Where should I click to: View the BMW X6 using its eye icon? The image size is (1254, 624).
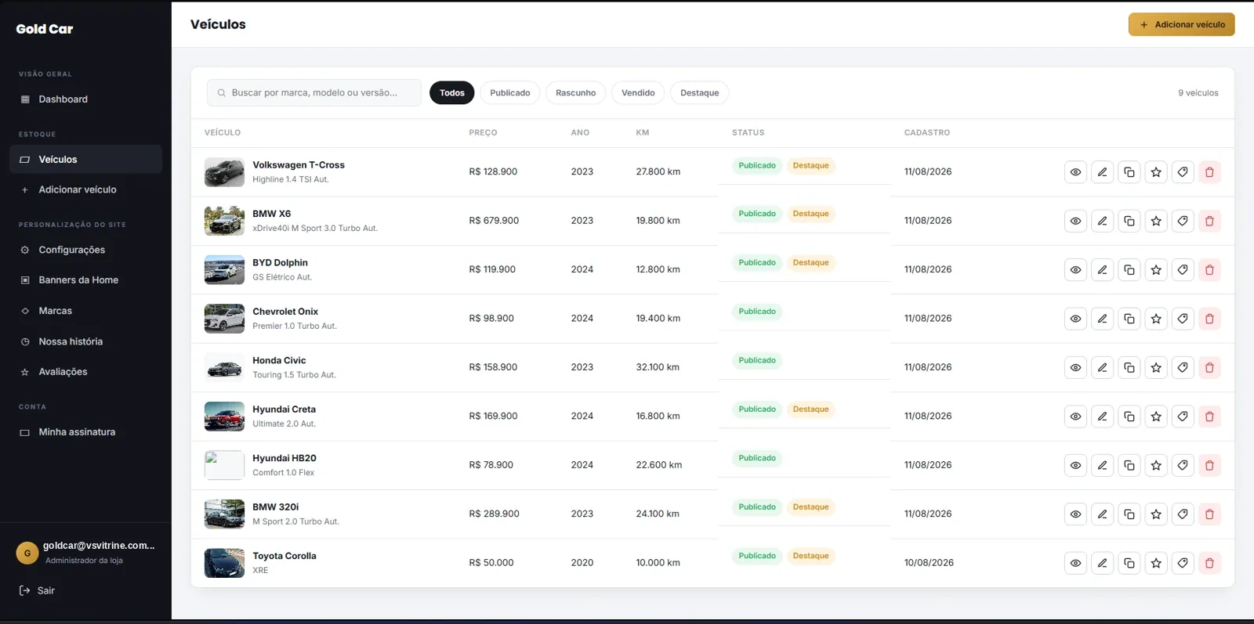1075,221
